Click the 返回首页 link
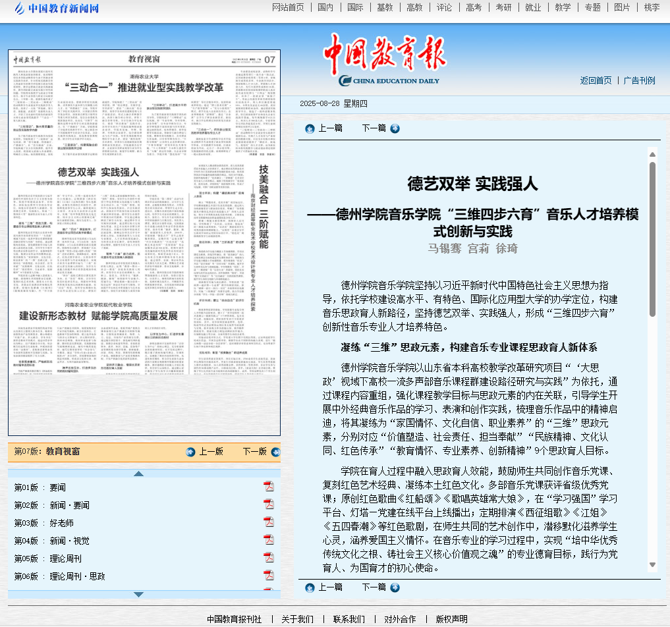The height and width of the screenshot is (627, 670). pyautogui.click(x=596, y=80)
